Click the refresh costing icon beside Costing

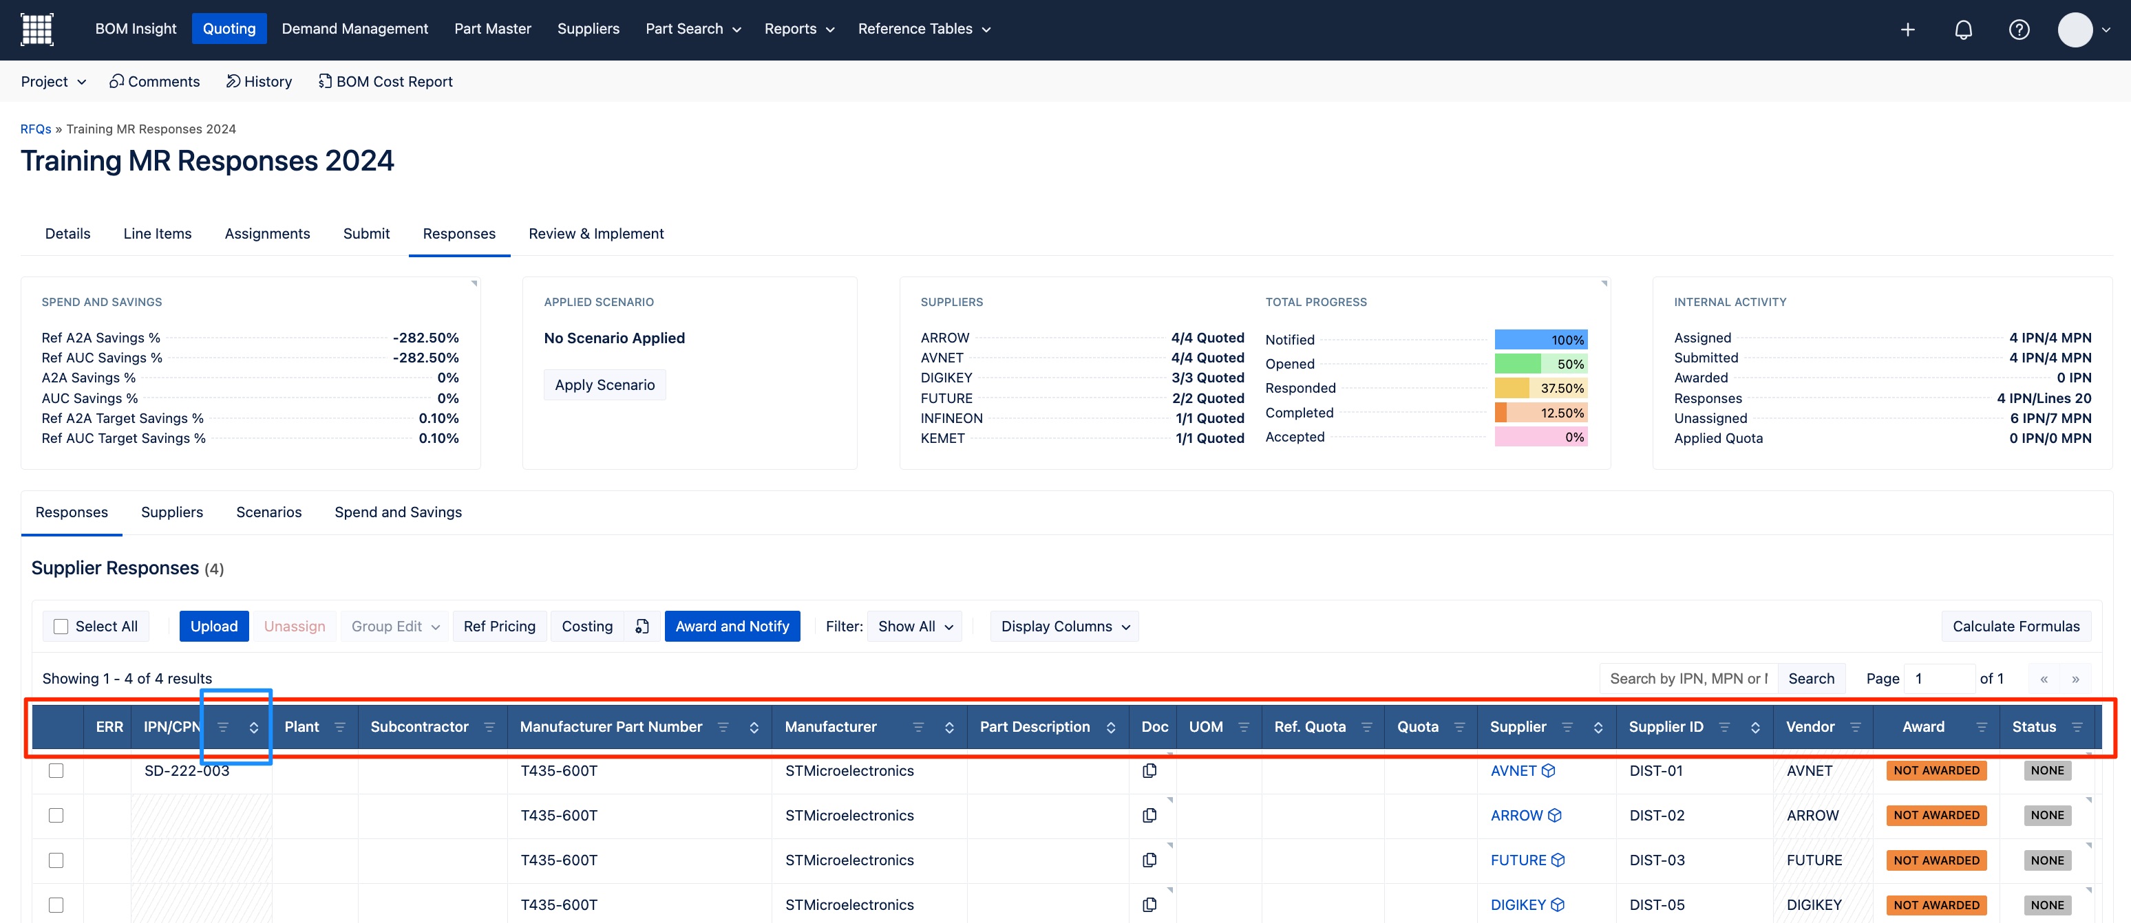click(x=642, y=627)
